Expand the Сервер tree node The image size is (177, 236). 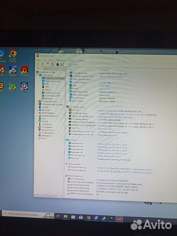click(x=37, y=107)
